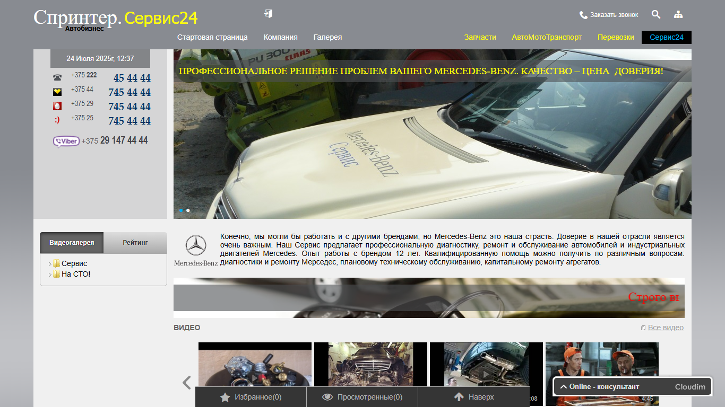This screenshot has height=407, width=725.
Task: Click the red smiley operator icon
Action: (57, 120)
